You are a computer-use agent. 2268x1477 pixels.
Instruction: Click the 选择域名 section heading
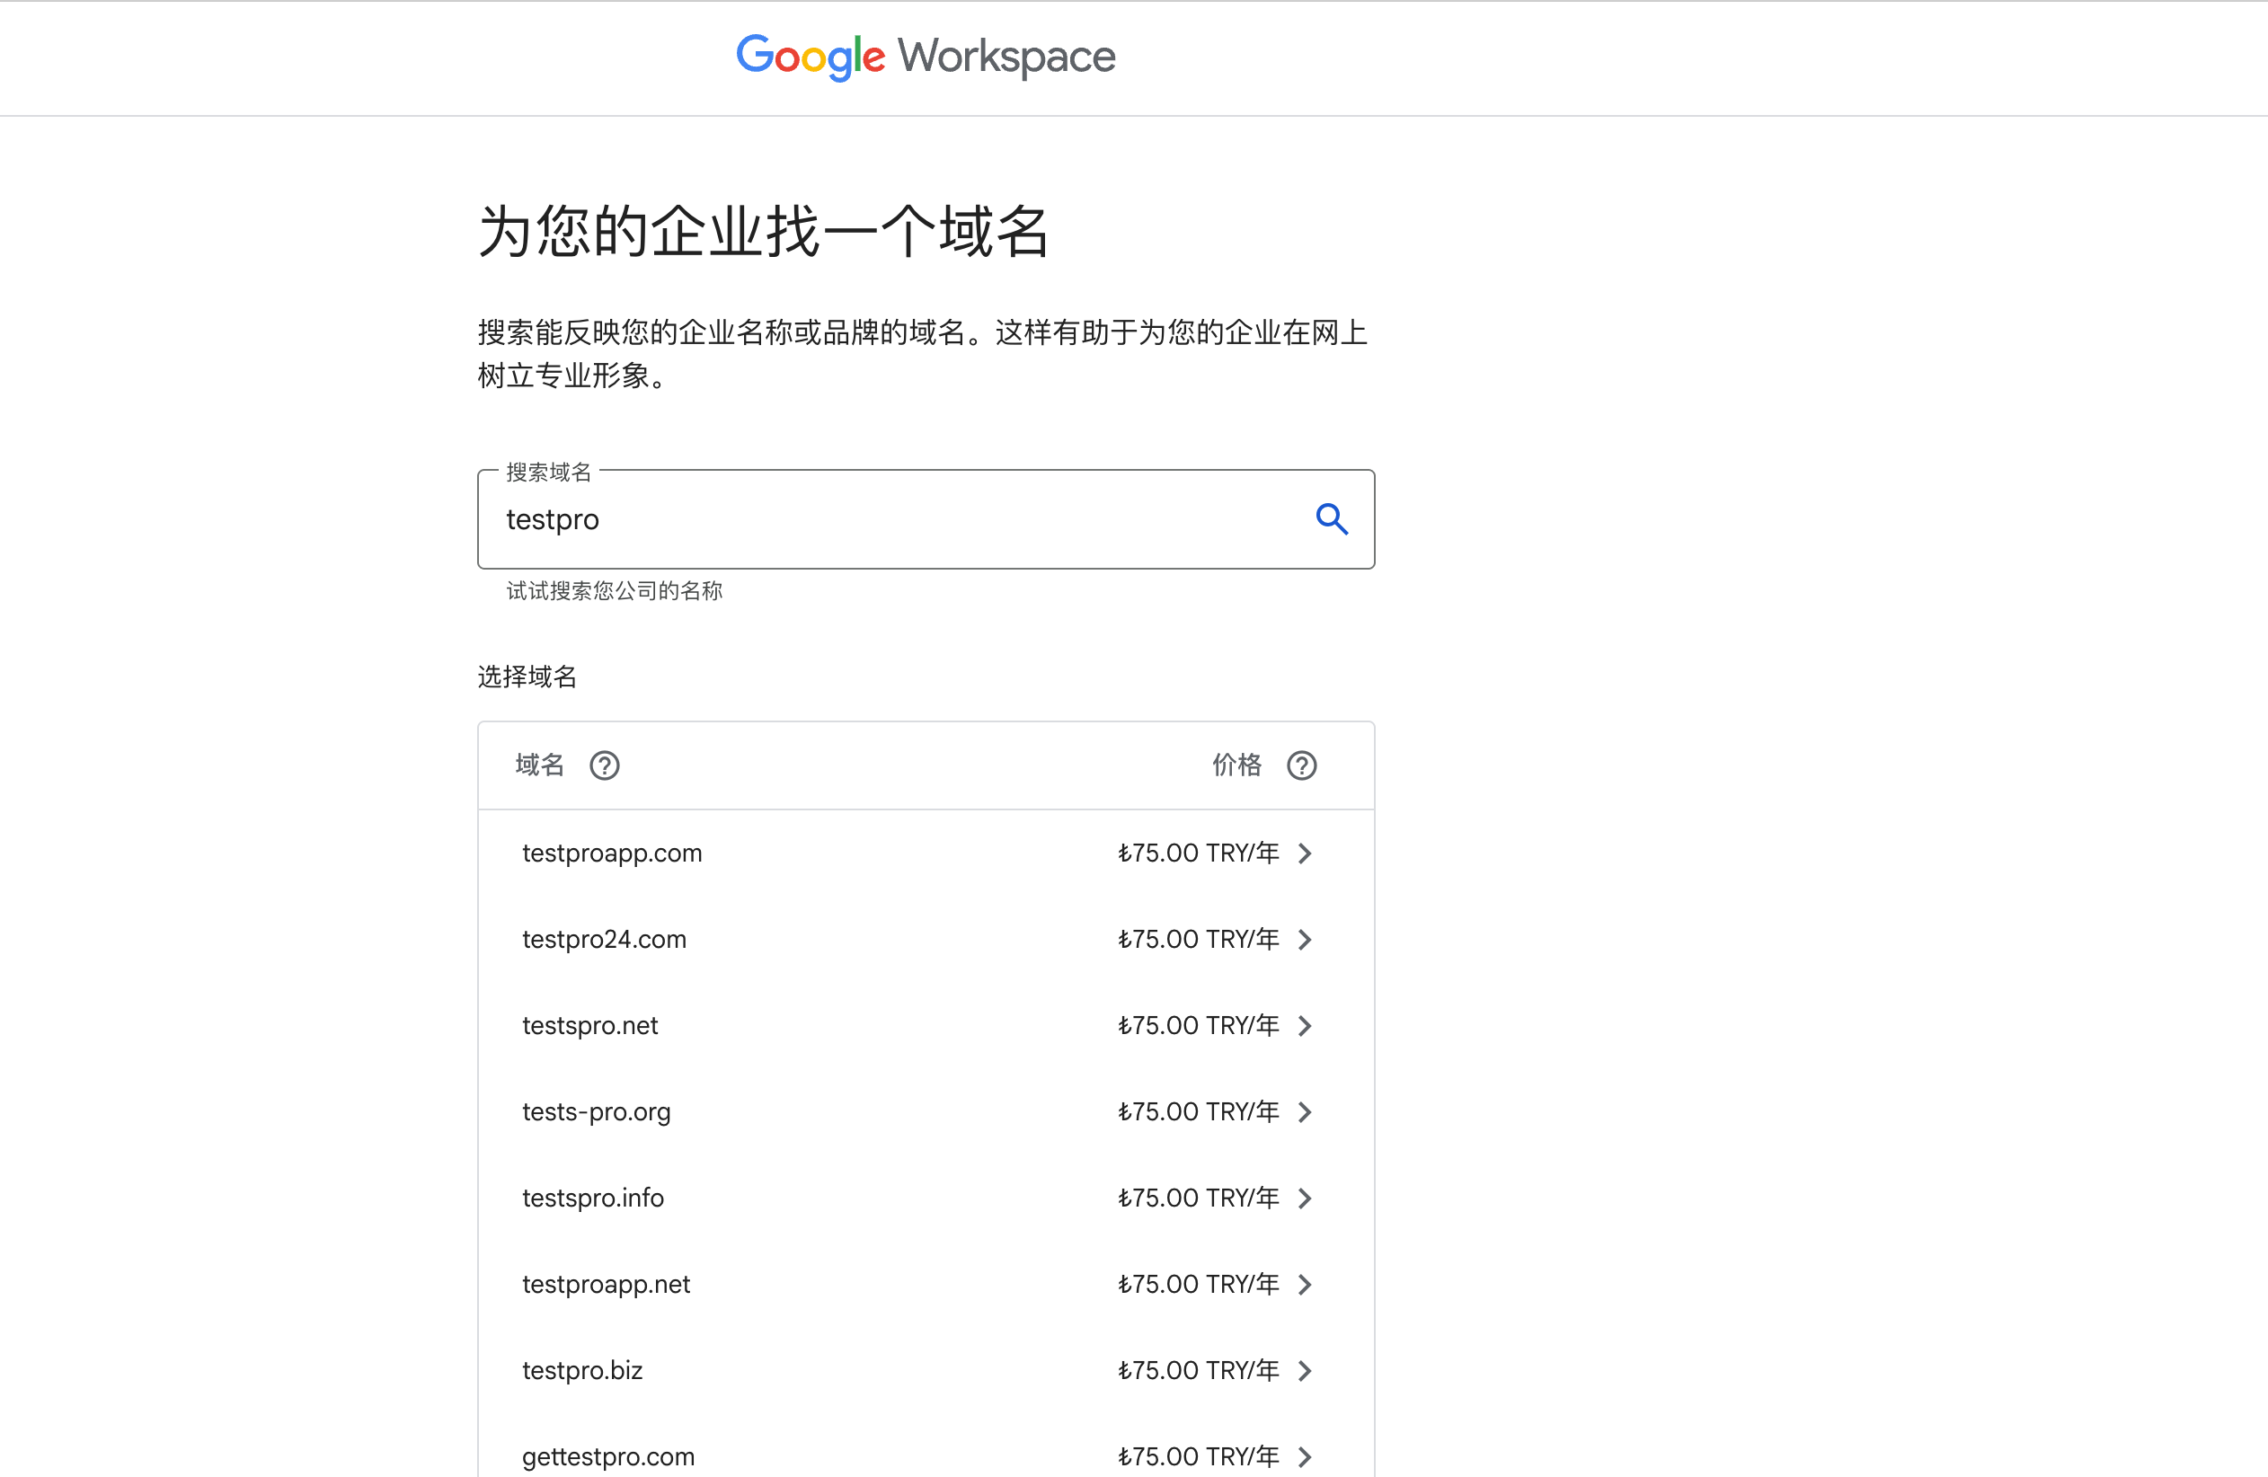(527, 677)
